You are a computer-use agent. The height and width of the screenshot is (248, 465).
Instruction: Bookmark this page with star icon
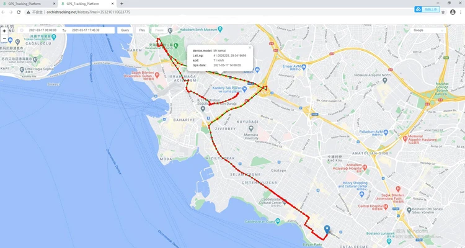443,12
